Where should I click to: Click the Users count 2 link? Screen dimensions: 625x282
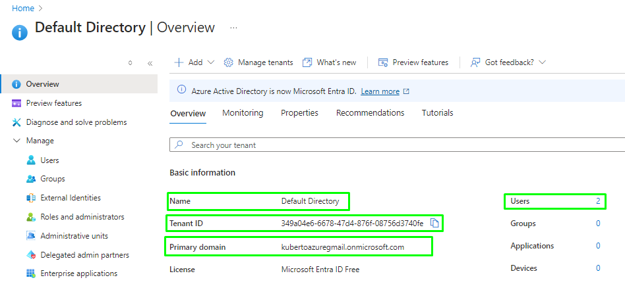598,201
